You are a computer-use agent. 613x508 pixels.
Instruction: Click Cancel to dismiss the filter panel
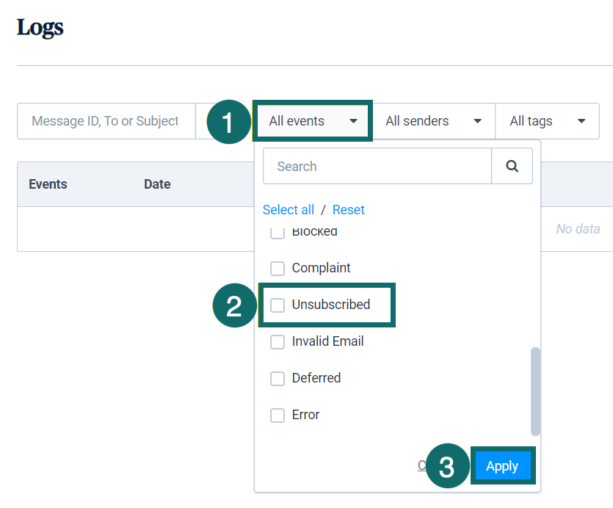tap(424, 465)
